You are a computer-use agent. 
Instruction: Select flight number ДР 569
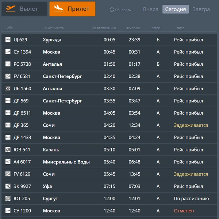click(21, 101)
